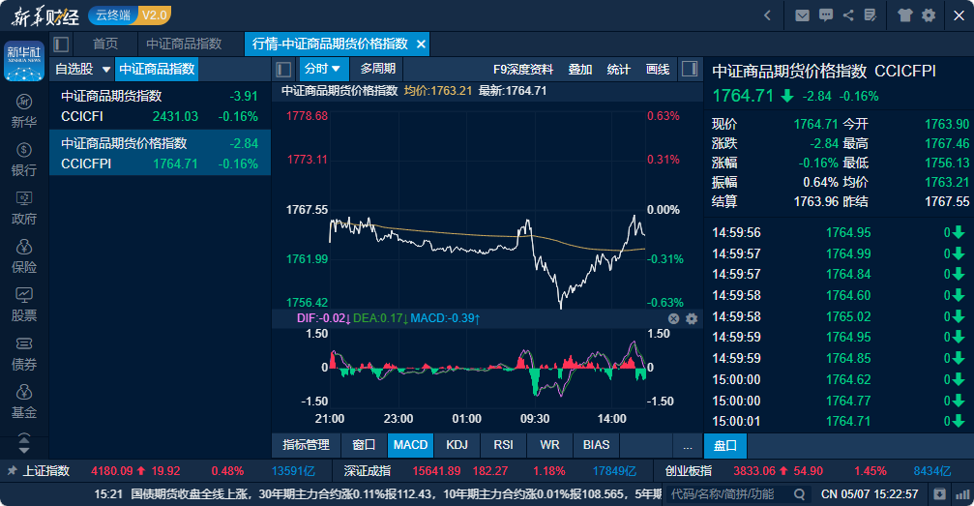Toggle right quote panel icon
Image resolution: width=974 pixels, height=506 pixels.
tap(690, 69)
